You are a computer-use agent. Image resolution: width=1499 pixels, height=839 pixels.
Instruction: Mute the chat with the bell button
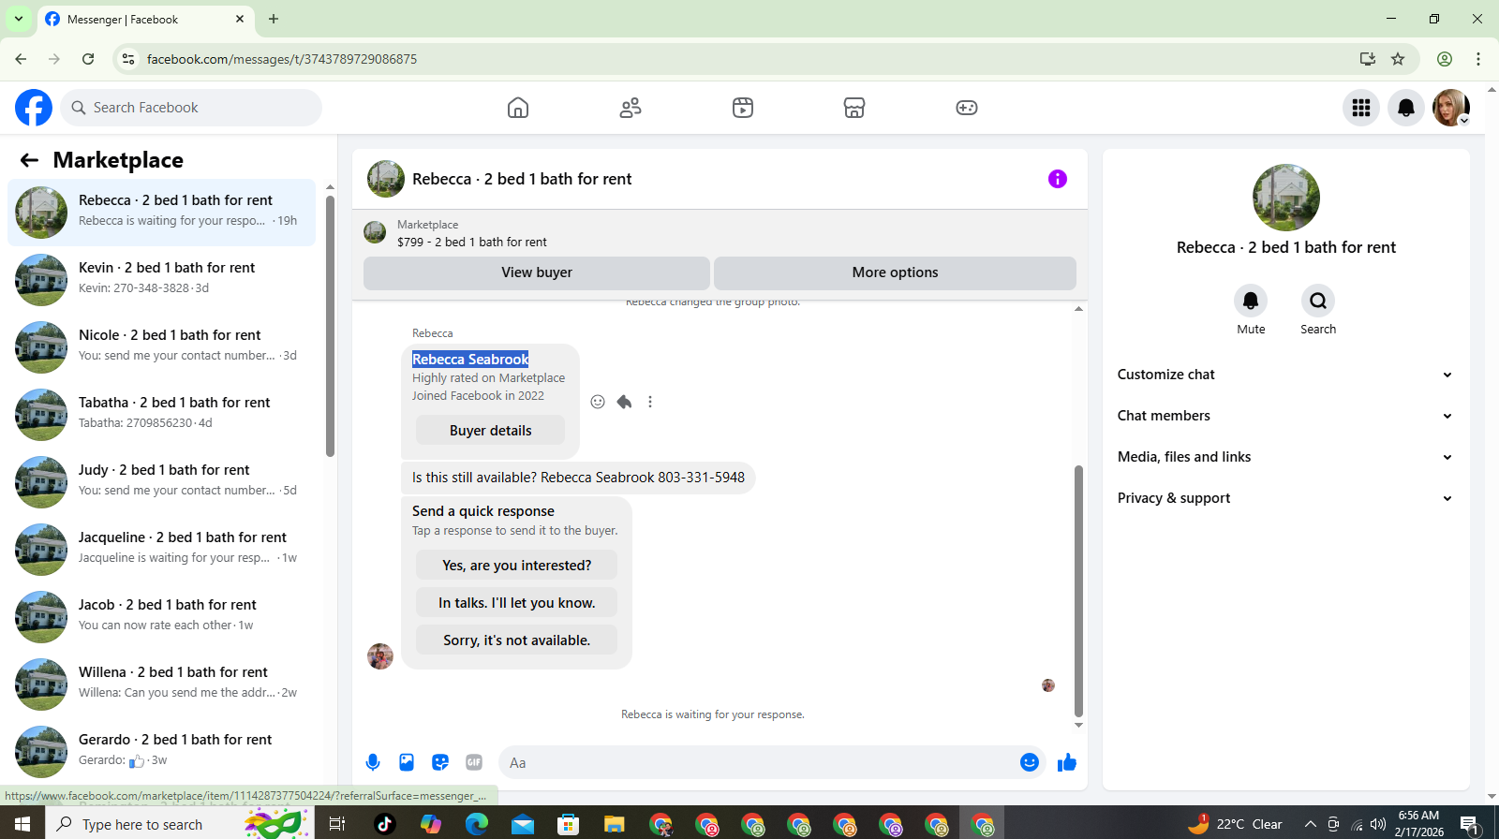click(1251, 301)
